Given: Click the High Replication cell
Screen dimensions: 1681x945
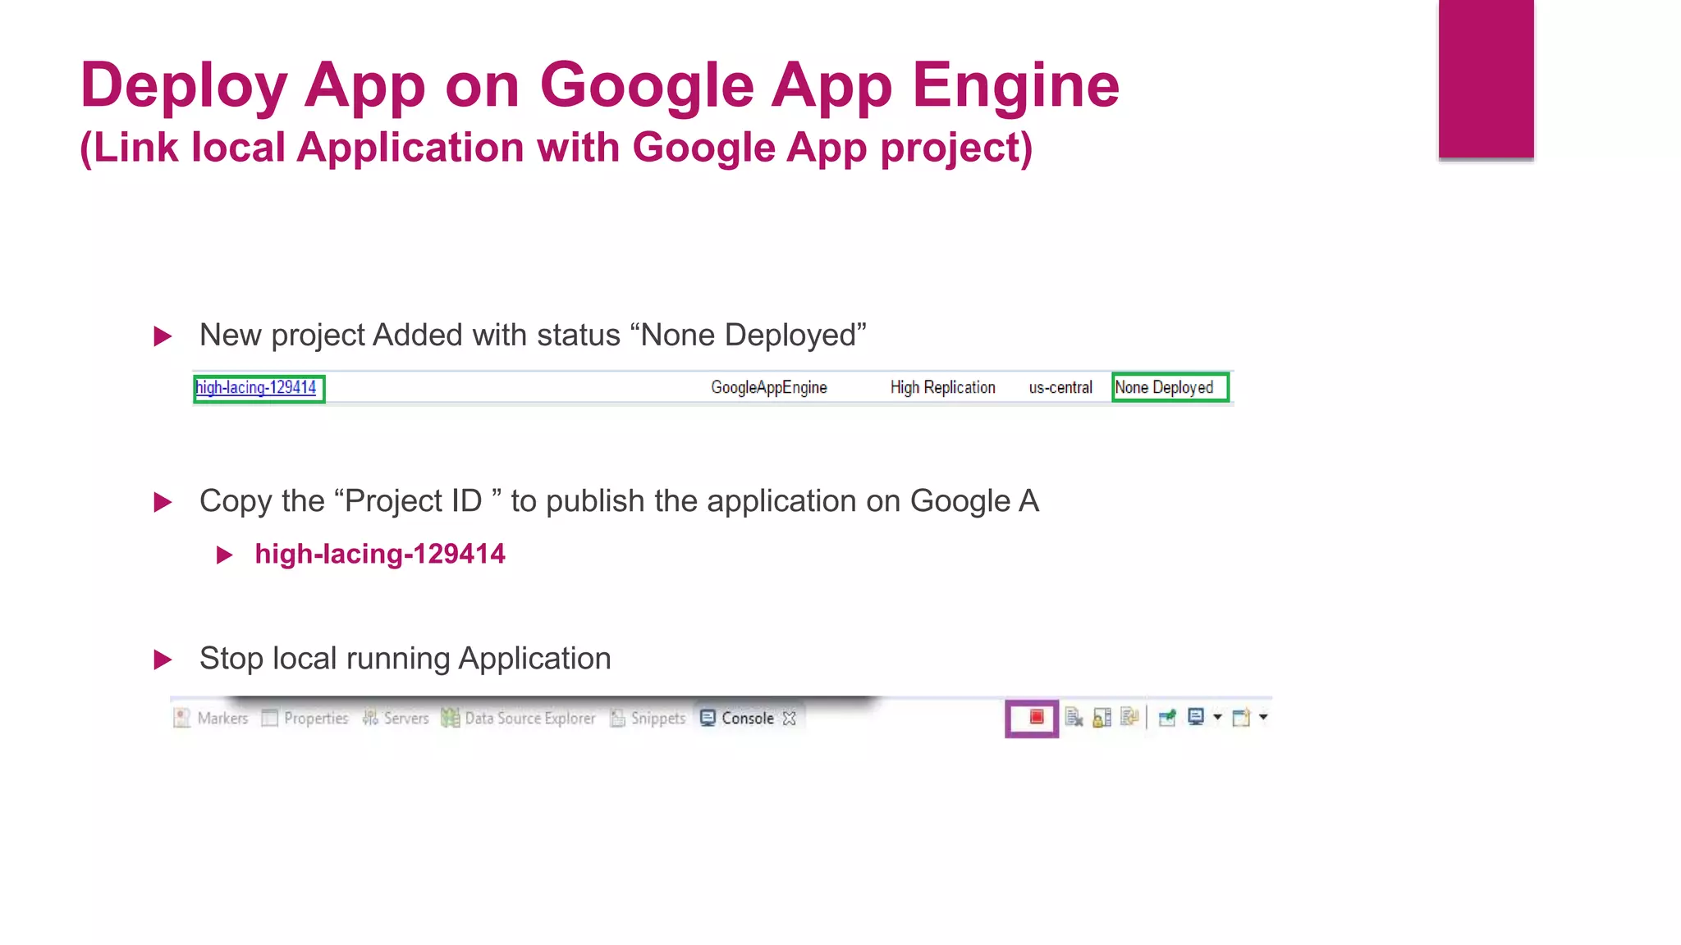Looking at the screenshot, I should tap(943, 387).
